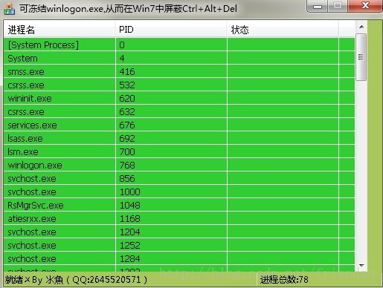Select lsass.exe process
This screenshot has height=288, width=383.
pyautogui.click(x=179, y=138)
